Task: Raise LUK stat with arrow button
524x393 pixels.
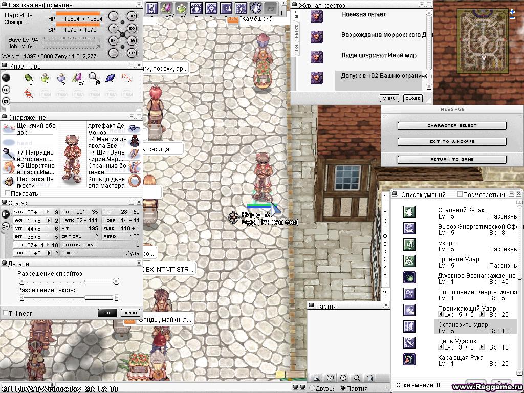Action: pos(49,253)
